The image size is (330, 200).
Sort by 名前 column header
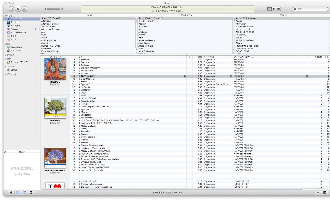[x=132, y=57]
